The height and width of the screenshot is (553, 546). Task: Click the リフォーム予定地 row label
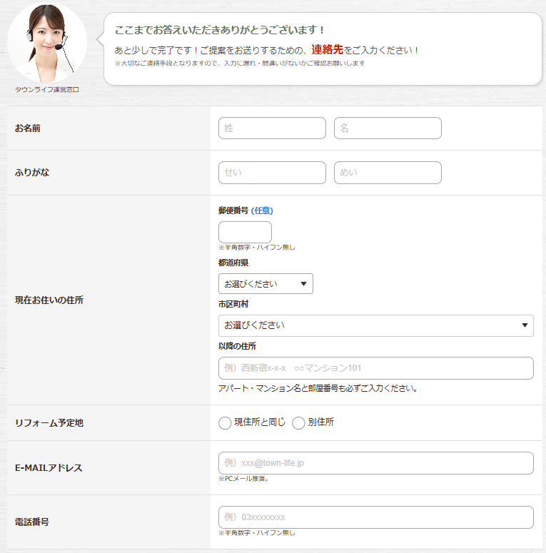49,423
